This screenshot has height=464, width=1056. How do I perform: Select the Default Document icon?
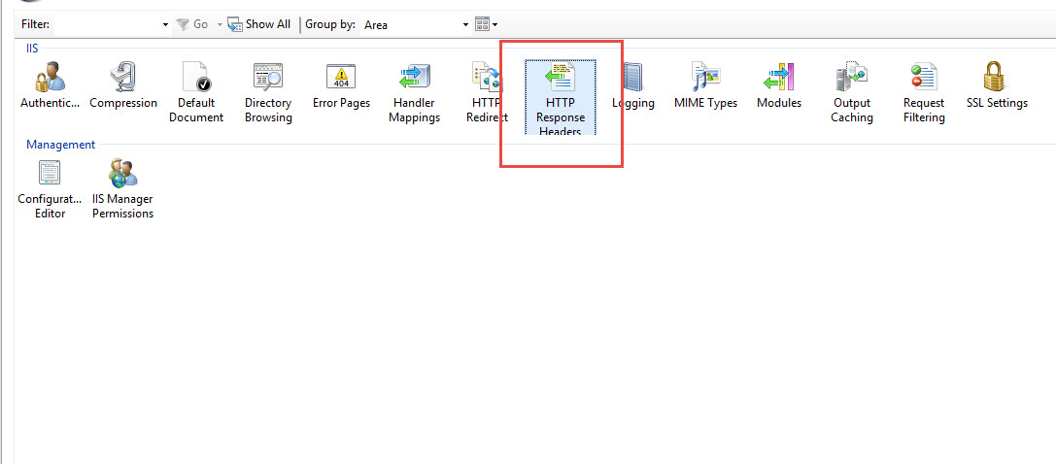coord(195,79)
